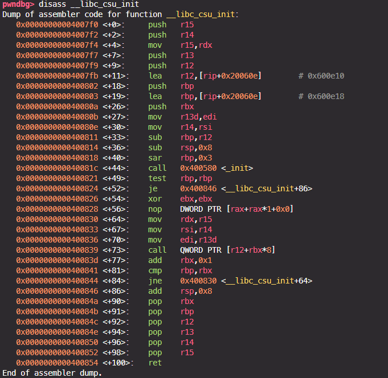Click the 'cmp rbp,rbx' instruction
Image resolution: width=388 pixels, height=378 pixels.
pos(180,271)
